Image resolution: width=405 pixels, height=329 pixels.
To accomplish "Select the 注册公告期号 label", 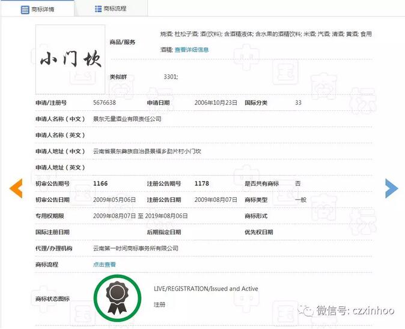I will tap(164, 183).
